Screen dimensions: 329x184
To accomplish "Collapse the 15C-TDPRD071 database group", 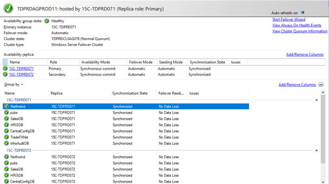I will [316, 100].
